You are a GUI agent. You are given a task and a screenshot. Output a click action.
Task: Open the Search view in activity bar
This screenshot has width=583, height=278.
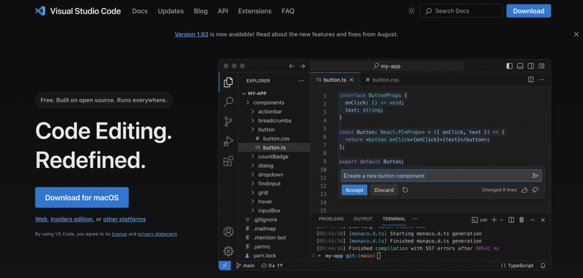(x=228, y=101)
